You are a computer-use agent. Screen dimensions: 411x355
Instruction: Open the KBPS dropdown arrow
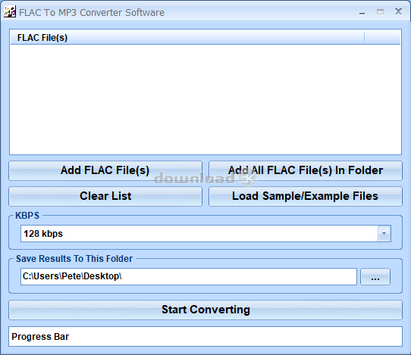[x=384, y=233]
